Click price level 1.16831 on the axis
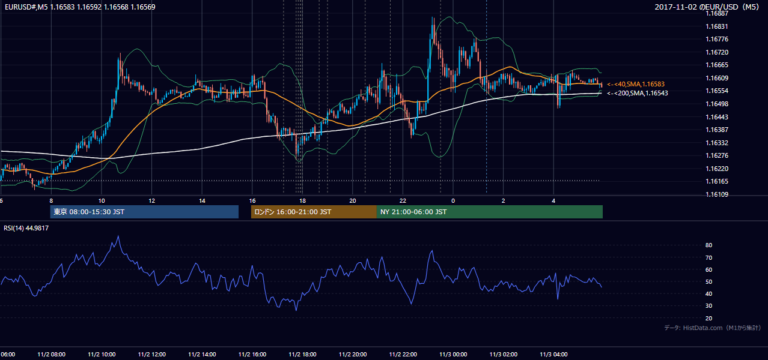The image size is (768, 360). click(717, 27)
